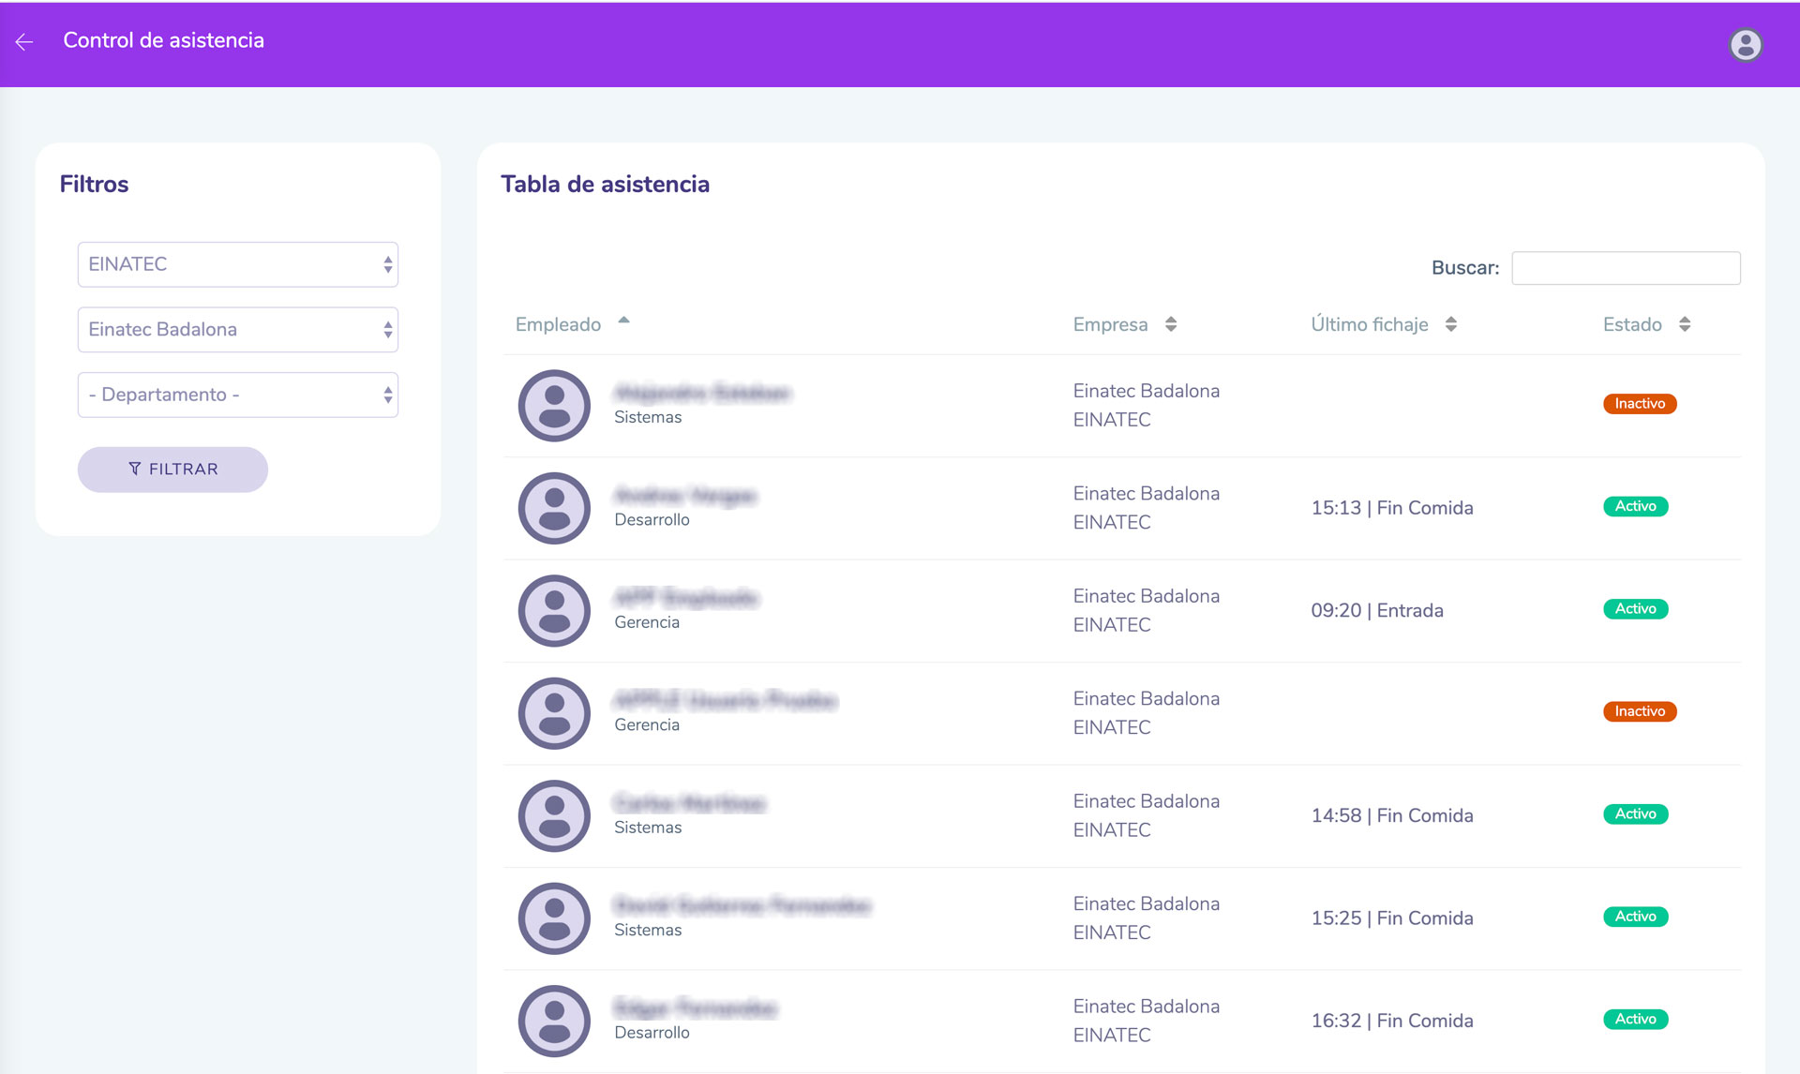Sort by Empleado column arrow

623,321
